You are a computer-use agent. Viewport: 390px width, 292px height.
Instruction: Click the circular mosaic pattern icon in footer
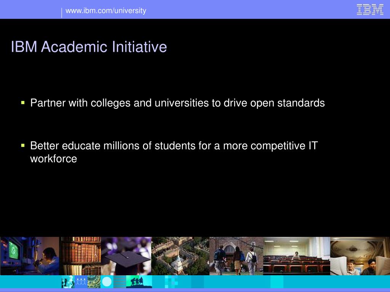tap(94, 282)
